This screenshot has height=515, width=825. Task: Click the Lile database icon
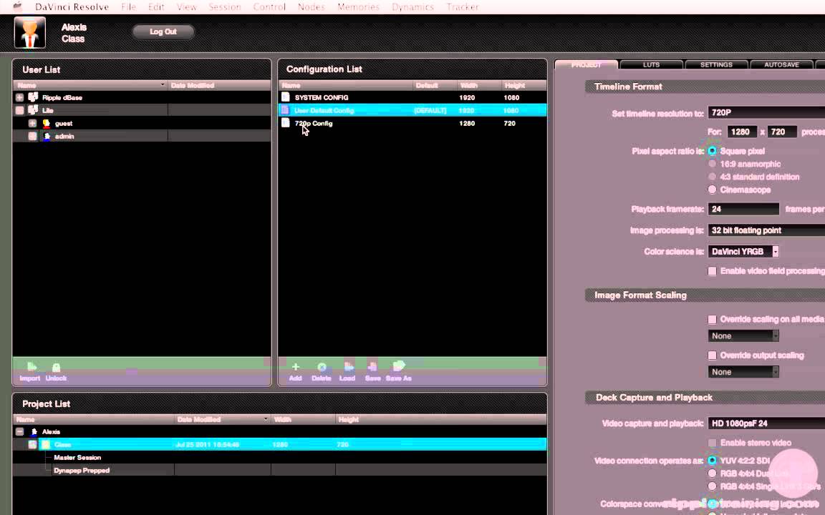pyautogui.click(x=33, y=110)
